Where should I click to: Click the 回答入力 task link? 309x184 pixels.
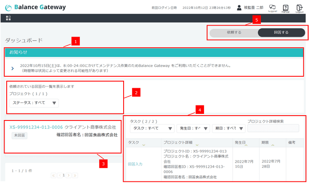click(135, 164)
